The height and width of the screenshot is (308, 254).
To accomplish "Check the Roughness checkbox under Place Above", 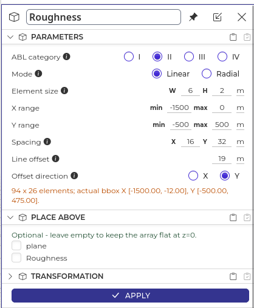I will pos(16,258).
